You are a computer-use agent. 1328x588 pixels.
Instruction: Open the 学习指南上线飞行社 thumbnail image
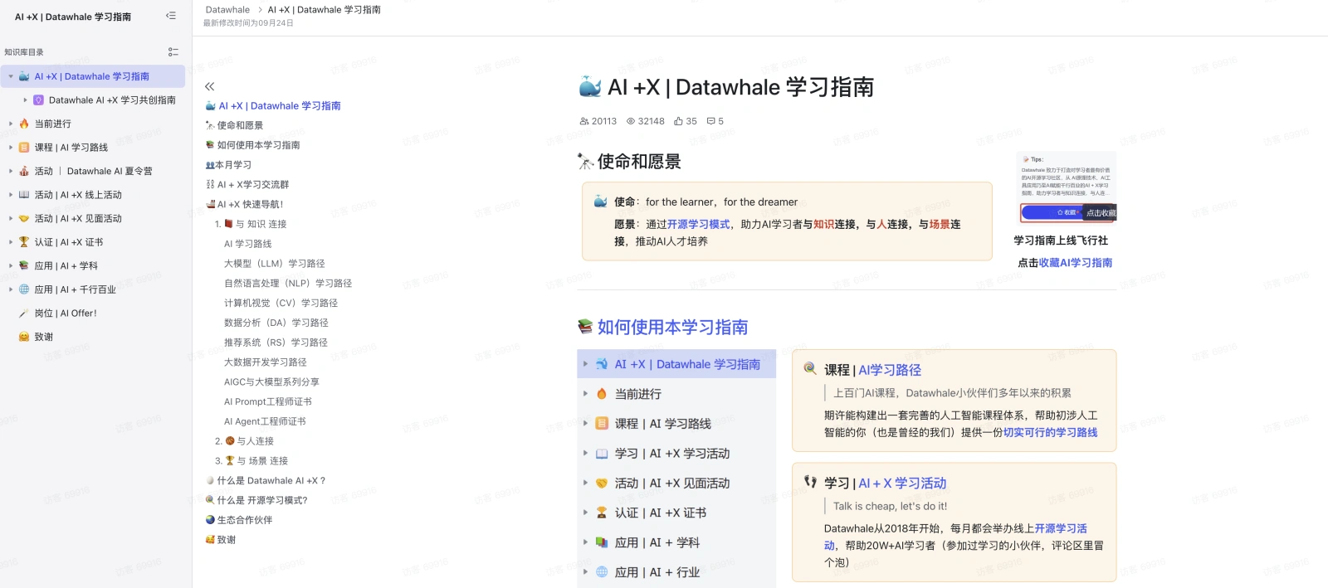coord(1066,187)
